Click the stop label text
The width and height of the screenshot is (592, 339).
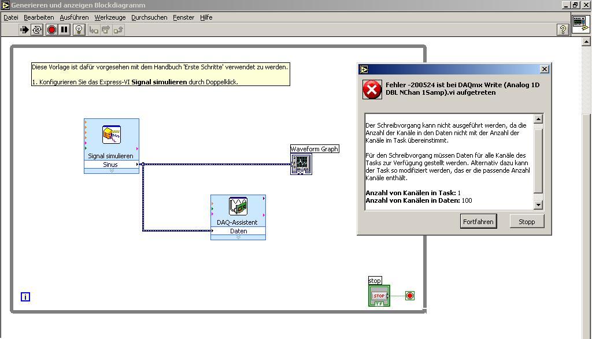375,281
